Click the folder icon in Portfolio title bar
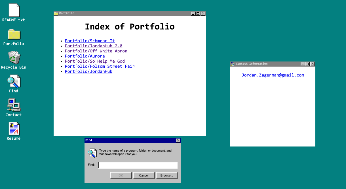346x189 pixels. point(56,13)
